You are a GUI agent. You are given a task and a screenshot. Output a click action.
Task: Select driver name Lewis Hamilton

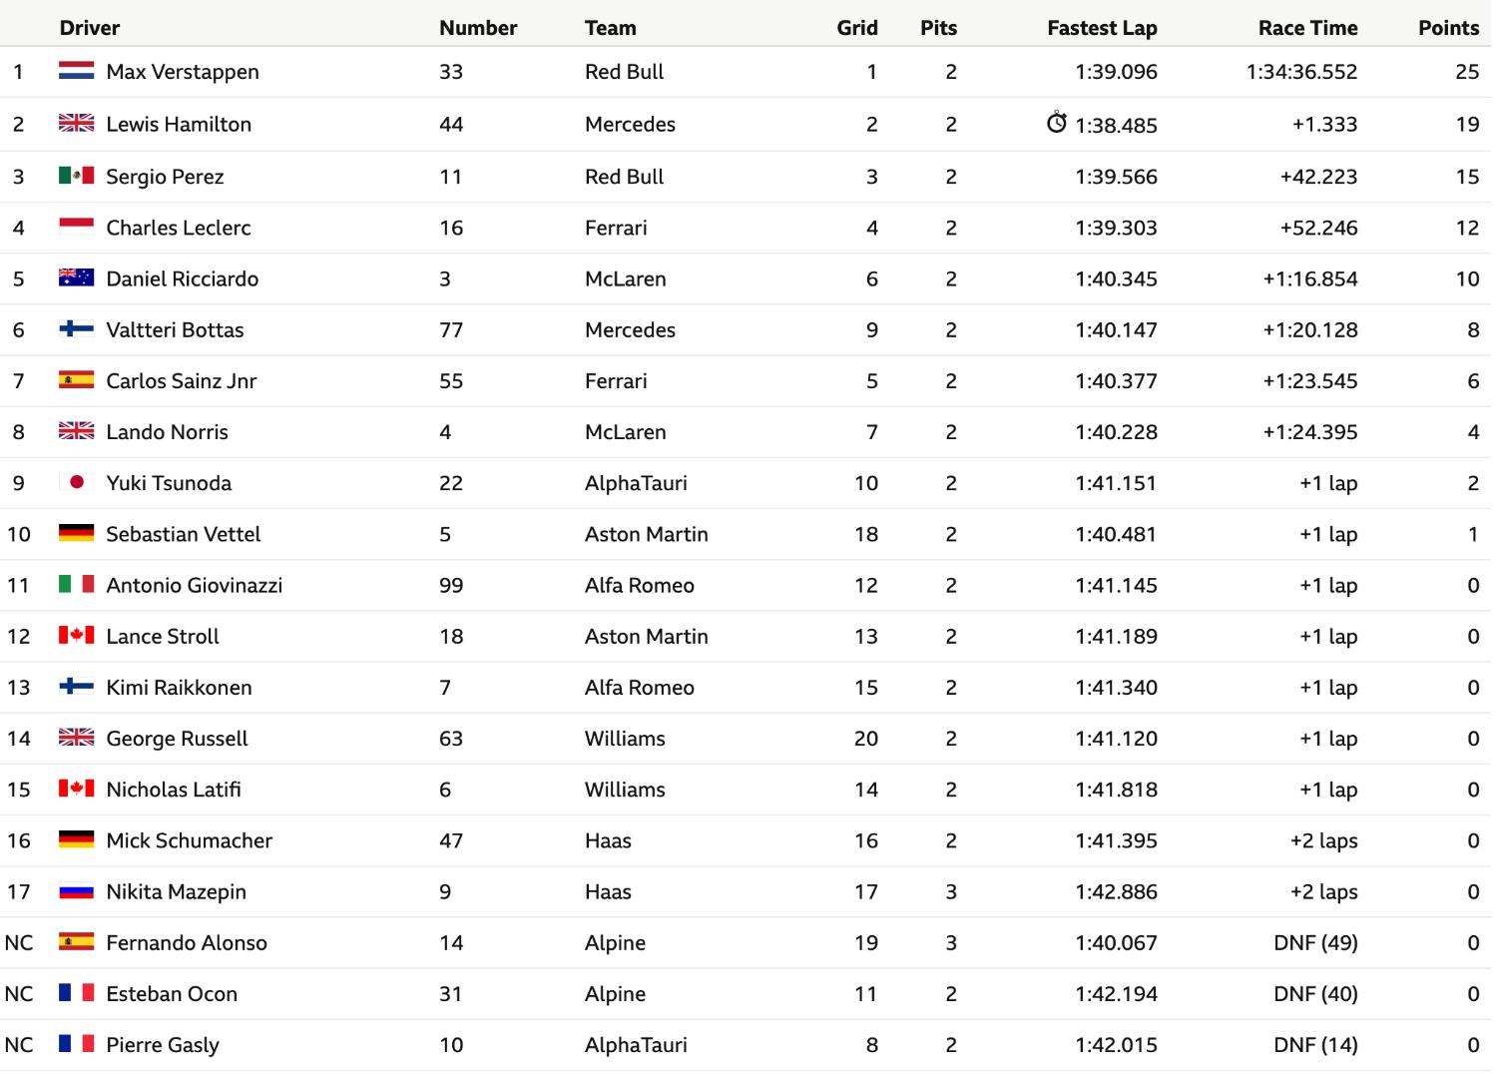point(179,124)
